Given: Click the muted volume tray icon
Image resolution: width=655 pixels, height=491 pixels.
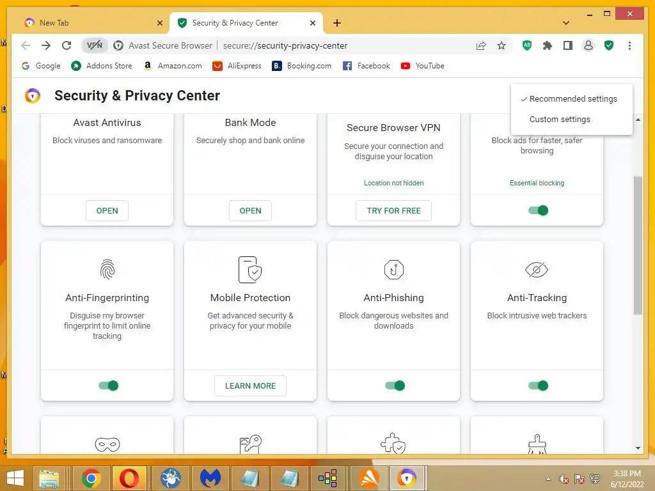Looking at the screenshot, I should 564,479.
